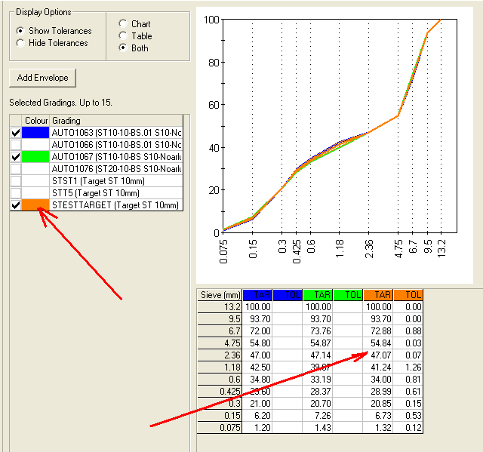Tick the checkbox for STST1 grading
The width and height of the screenshot is (483, 452).
click(x=16, y=181)
